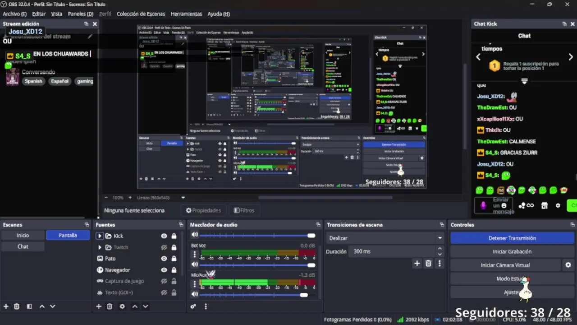Click the preview horizontal scrollbar
577x325 pixels.
click(325, 197)
